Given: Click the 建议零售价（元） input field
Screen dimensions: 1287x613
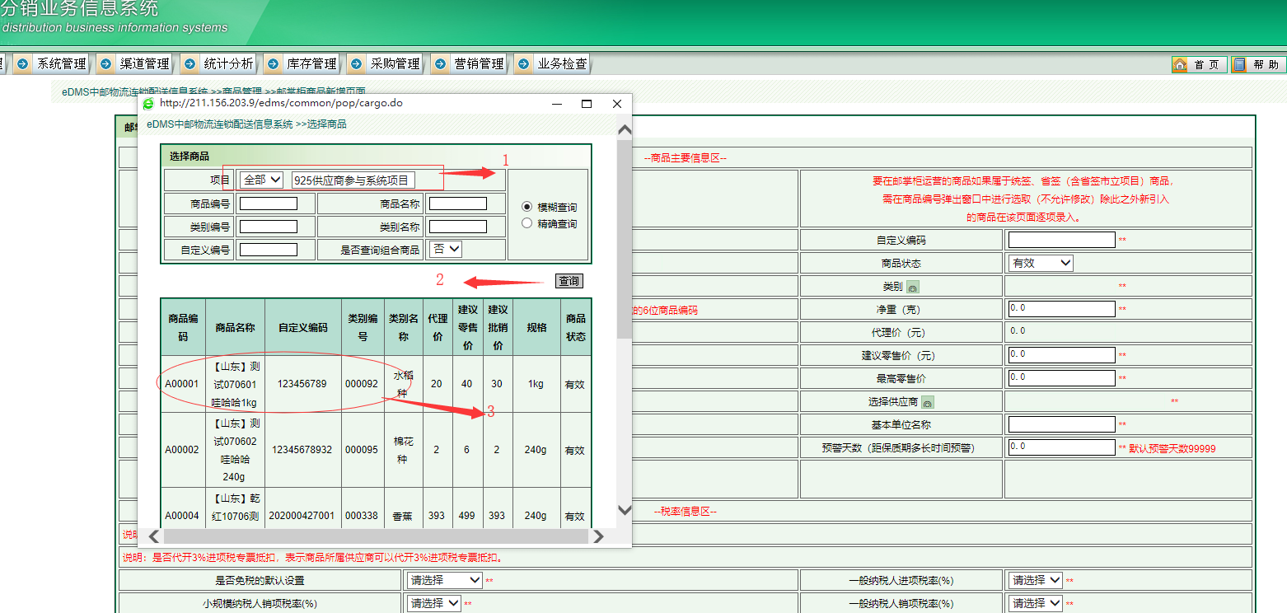Looking at the screenshot, I should (1062, 355).
